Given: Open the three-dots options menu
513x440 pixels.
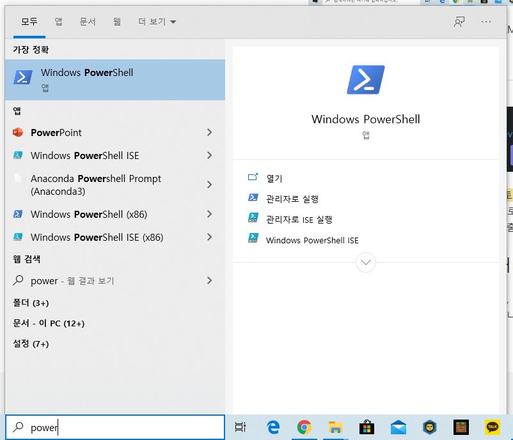Looking at the screenshot, I should (486, 22).
